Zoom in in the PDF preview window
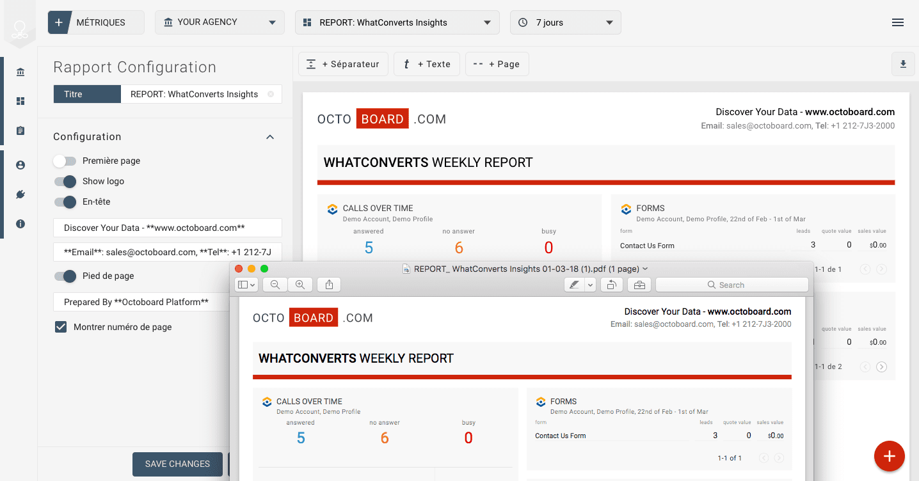The width and height of the screenshot is (919, 481). click(x=300, y=285)
